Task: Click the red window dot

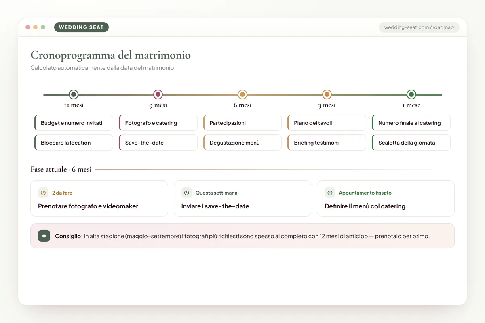Action: click(28, 27)
